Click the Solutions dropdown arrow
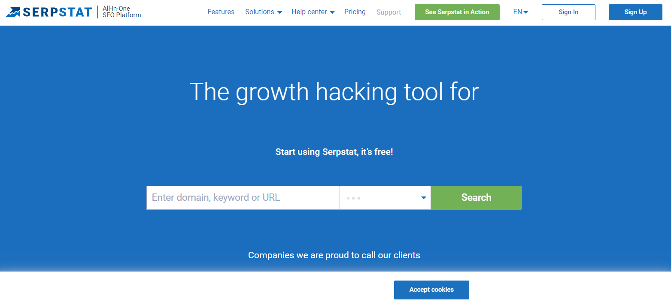The image size is (671, 305). point(279,12)
